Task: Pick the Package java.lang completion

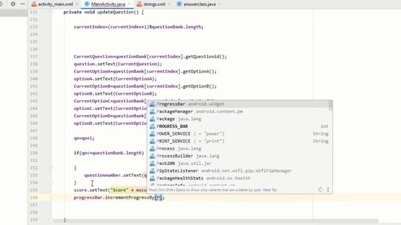Action: pyautogui.click(x=238, y=119)
